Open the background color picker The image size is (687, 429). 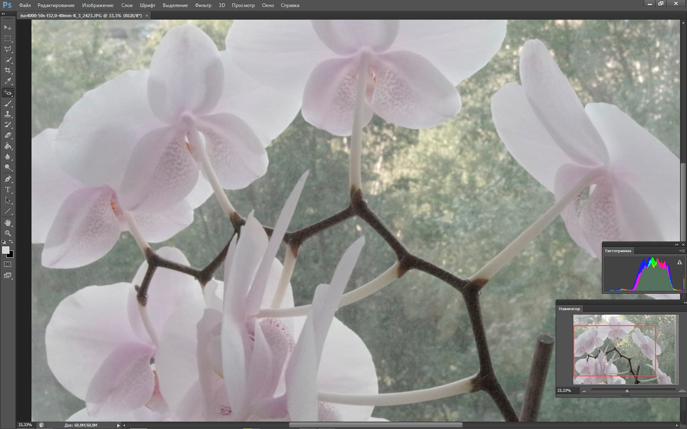coord(11,255)
